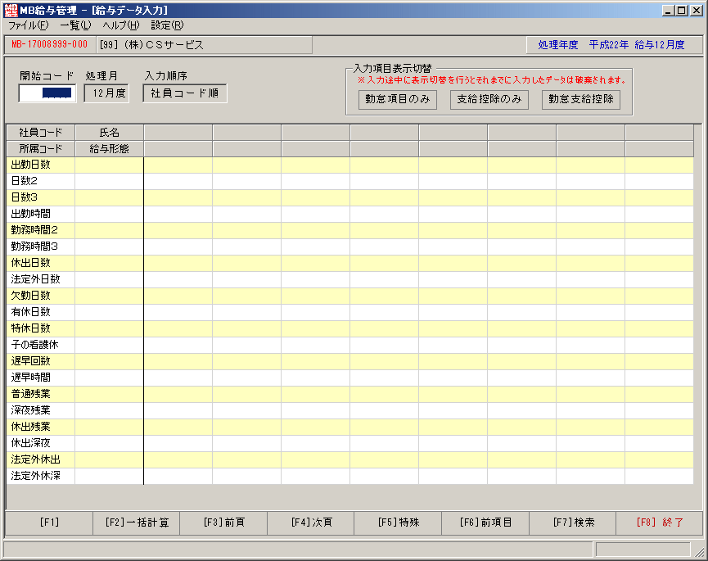Open the ファイル(F) menu

[x=28, y=25]
